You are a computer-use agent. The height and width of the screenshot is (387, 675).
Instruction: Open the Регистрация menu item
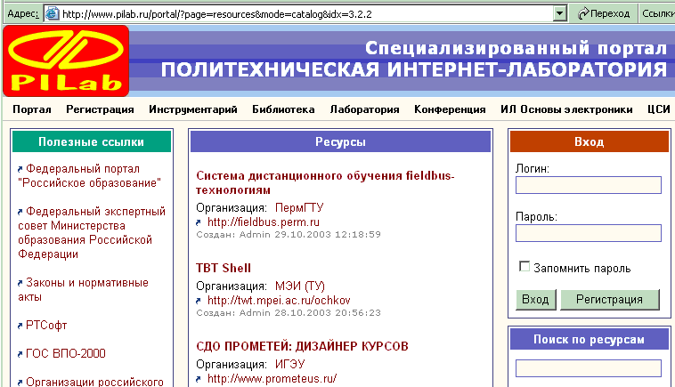(x=100, y=109)
